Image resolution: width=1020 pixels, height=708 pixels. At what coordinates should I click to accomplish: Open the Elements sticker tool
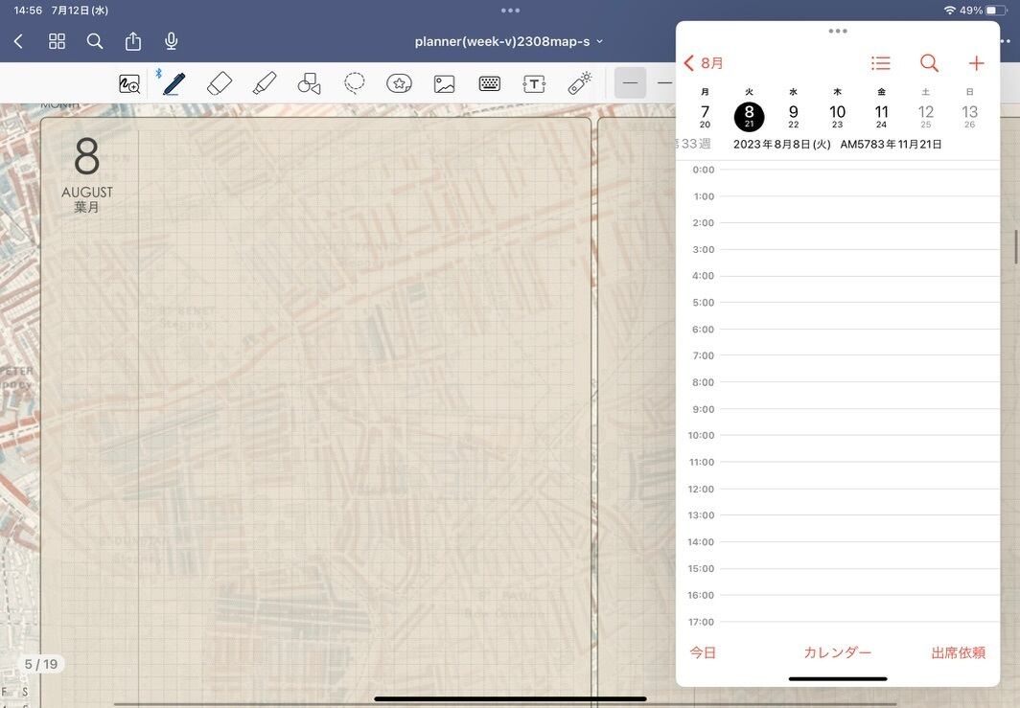tap(400, 83)
